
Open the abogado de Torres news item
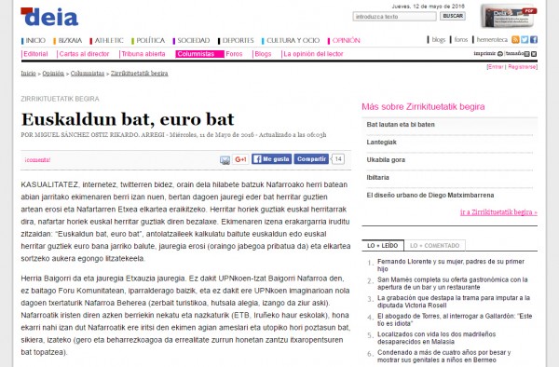pyautogui.click(x=455, y=319)
